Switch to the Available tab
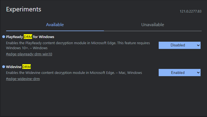This screenshot has height=117, width=207. 55,25
